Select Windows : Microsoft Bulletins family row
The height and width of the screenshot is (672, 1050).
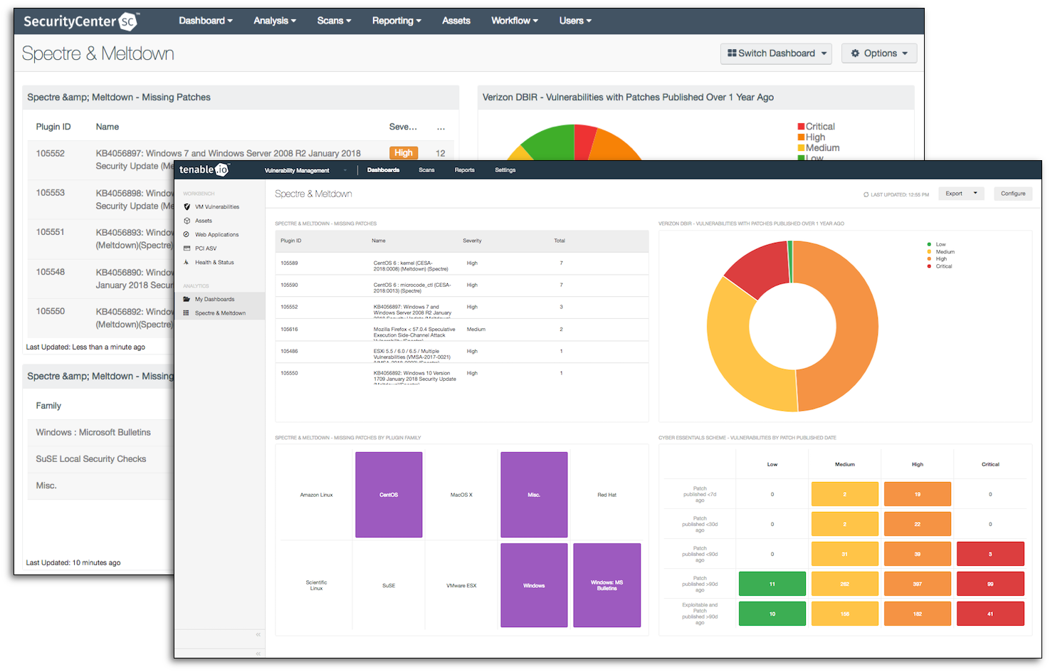[101, 432]
